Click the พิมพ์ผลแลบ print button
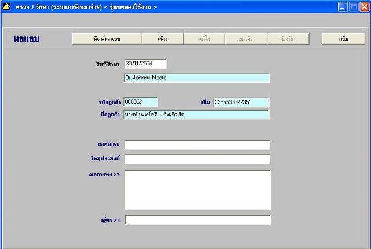 pos(107,38)
